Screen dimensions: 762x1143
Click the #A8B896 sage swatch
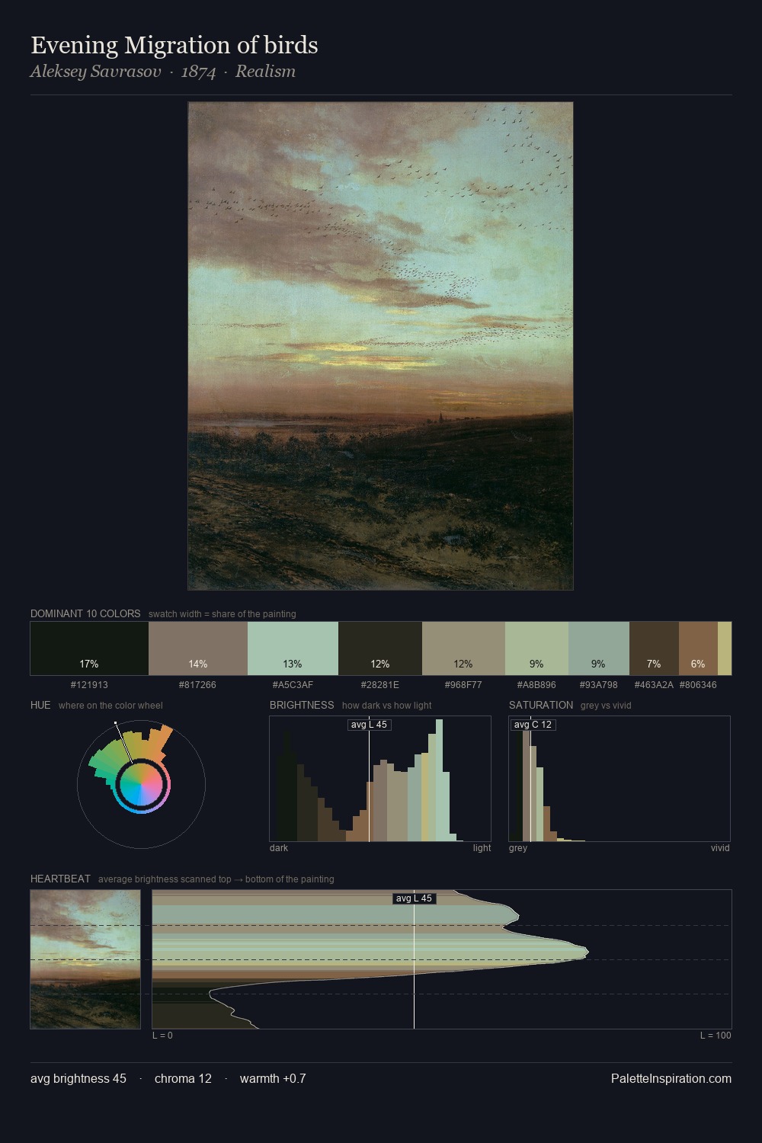pos(536,648)
